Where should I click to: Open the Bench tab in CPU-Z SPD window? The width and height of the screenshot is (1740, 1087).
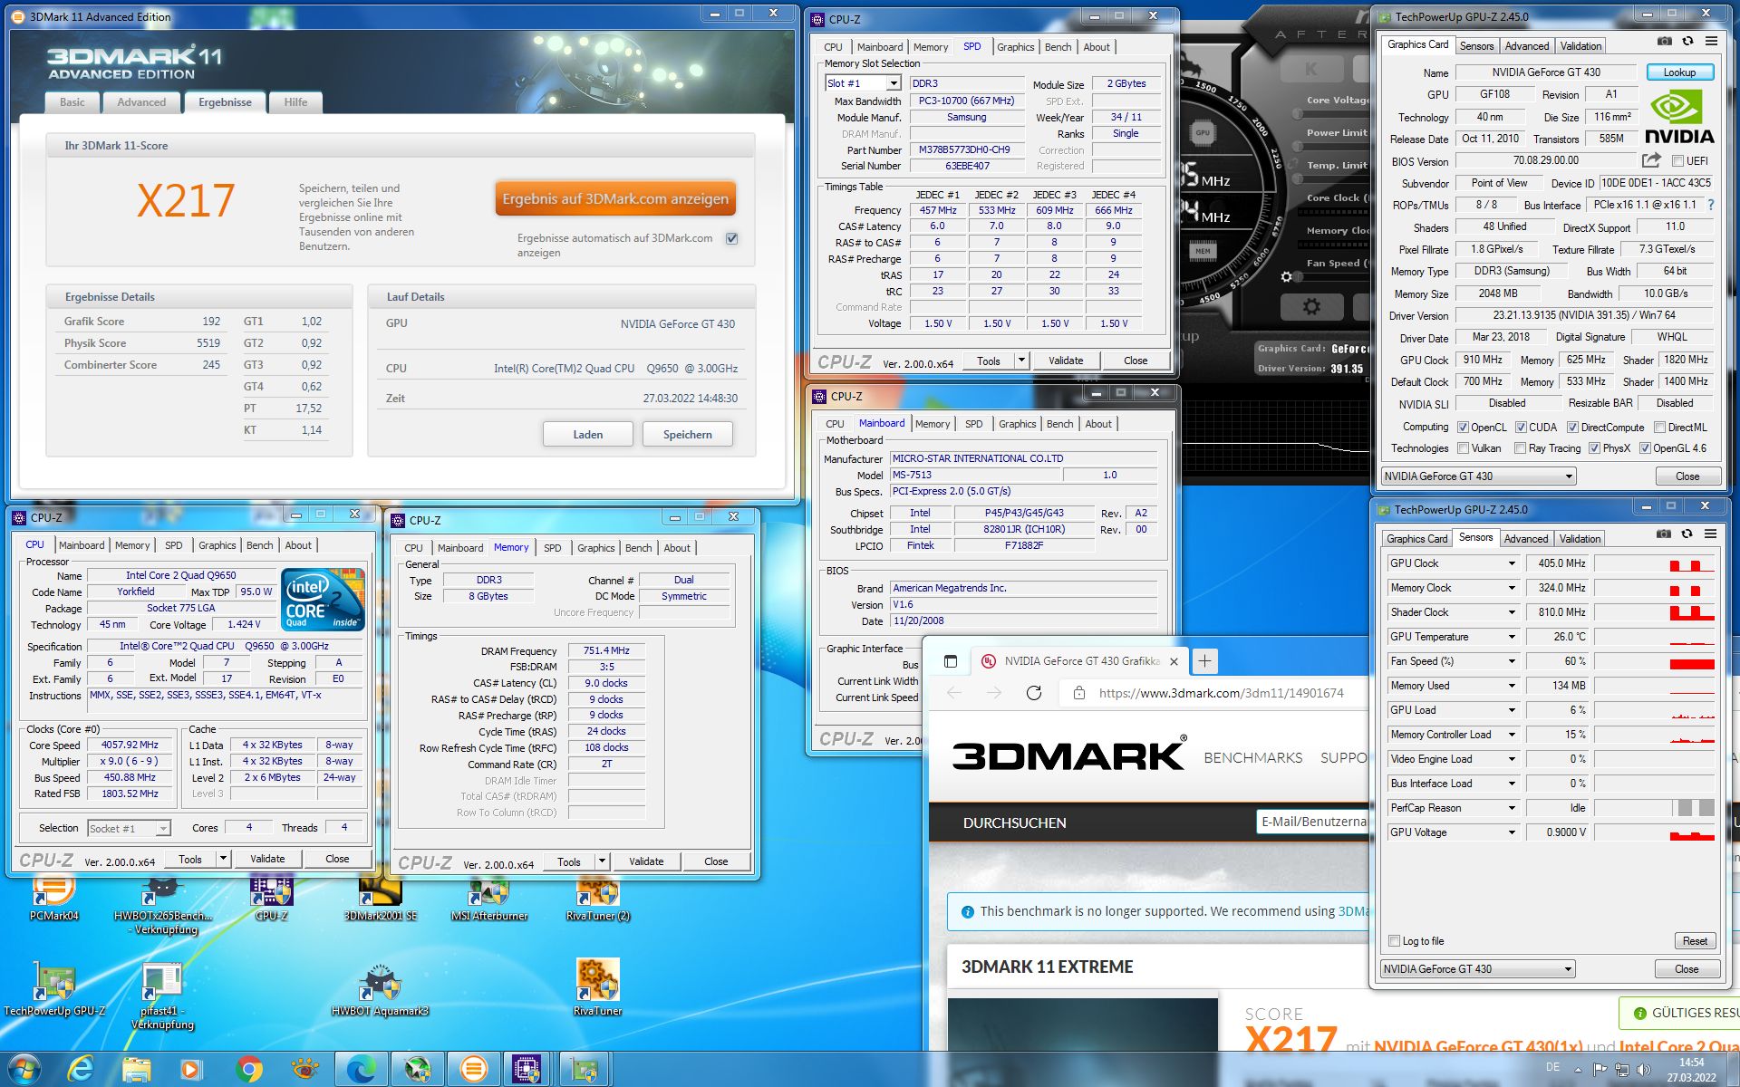1058,47
